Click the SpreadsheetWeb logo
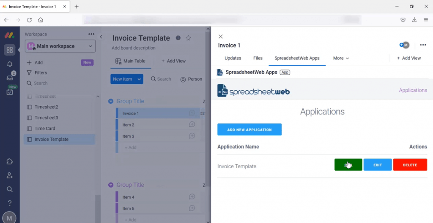Image resolution: width=433 pixels, height=223 pixels. [254, 91]
